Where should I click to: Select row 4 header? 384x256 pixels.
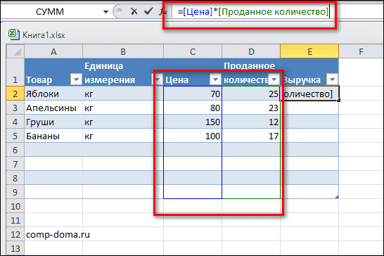coord(15,122)
